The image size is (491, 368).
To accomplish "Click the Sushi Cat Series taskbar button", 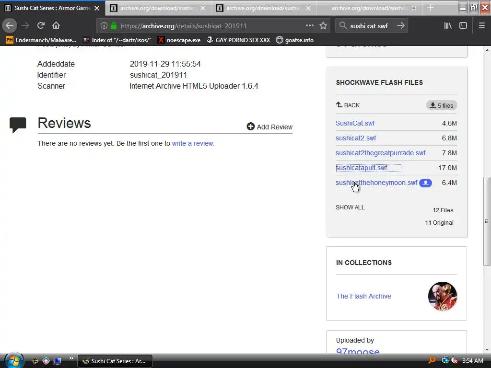I will tap(115, 361).
